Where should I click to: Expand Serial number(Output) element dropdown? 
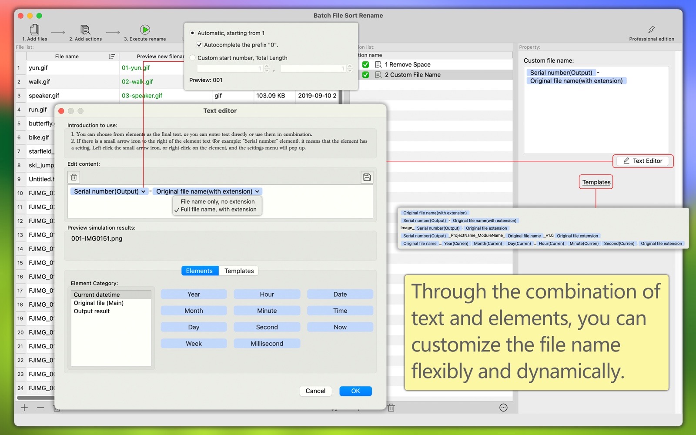point(143,191)
